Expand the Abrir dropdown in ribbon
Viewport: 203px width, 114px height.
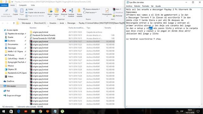(x=117, y=9)
